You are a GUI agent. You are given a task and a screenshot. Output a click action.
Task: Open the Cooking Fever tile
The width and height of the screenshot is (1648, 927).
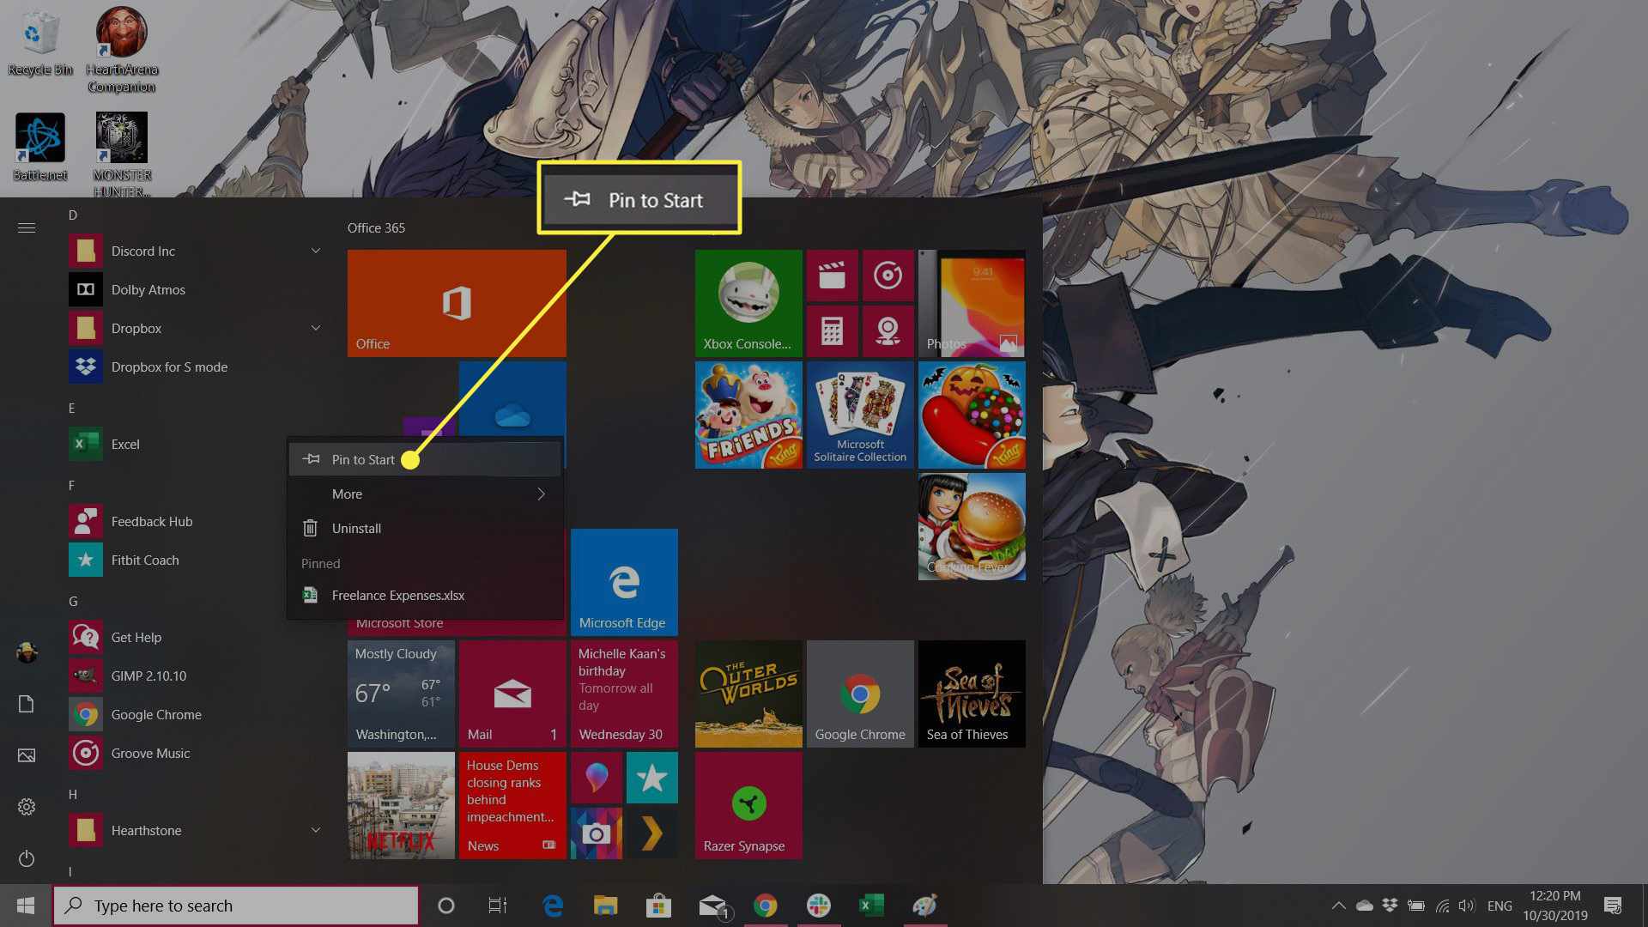pos(972,526)
